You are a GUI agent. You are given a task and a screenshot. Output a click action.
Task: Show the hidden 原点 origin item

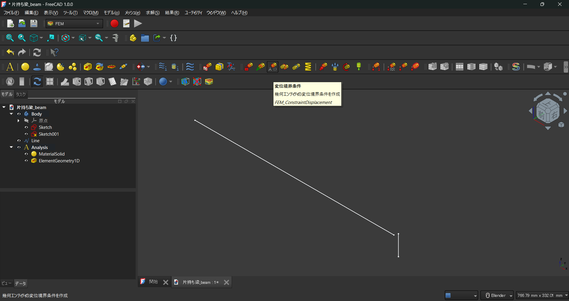(x=26, y=121)
